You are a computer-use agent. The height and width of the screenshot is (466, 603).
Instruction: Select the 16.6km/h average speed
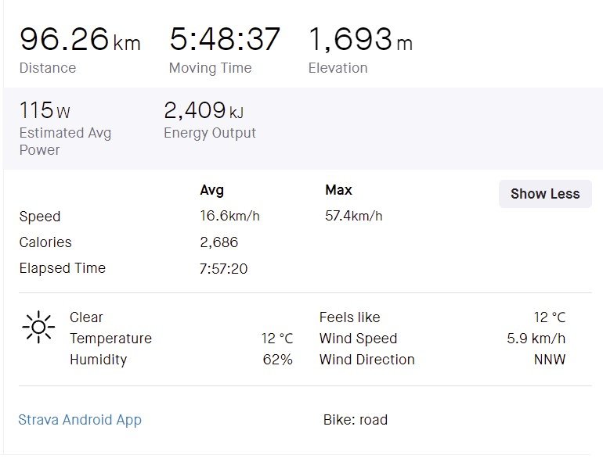pos(230,216)
